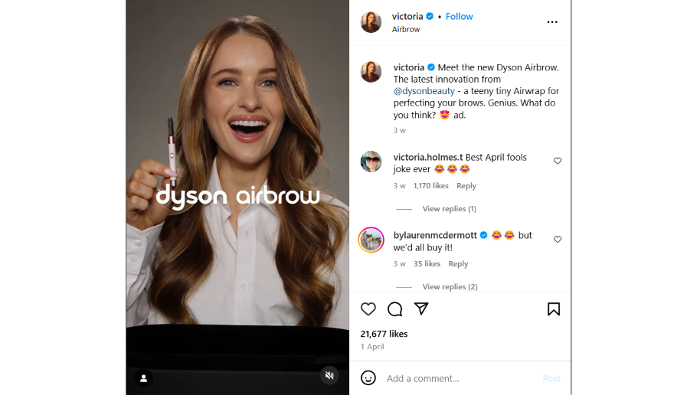Like the post with the heart icon
674x395 pixels.
(x=368, y=309)
